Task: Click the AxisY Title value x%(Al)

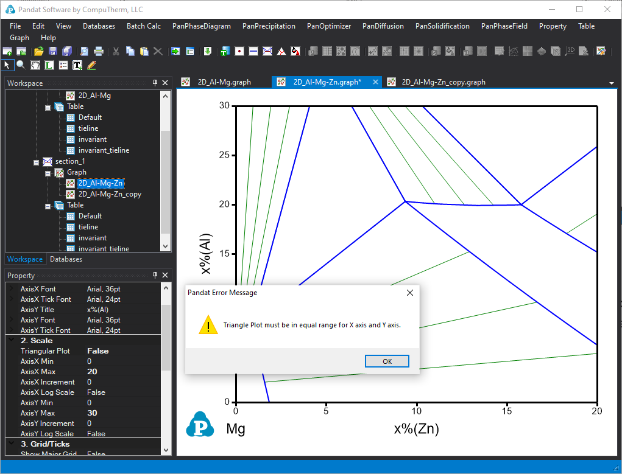Action: pyautogui.click(x=97, y=310)
